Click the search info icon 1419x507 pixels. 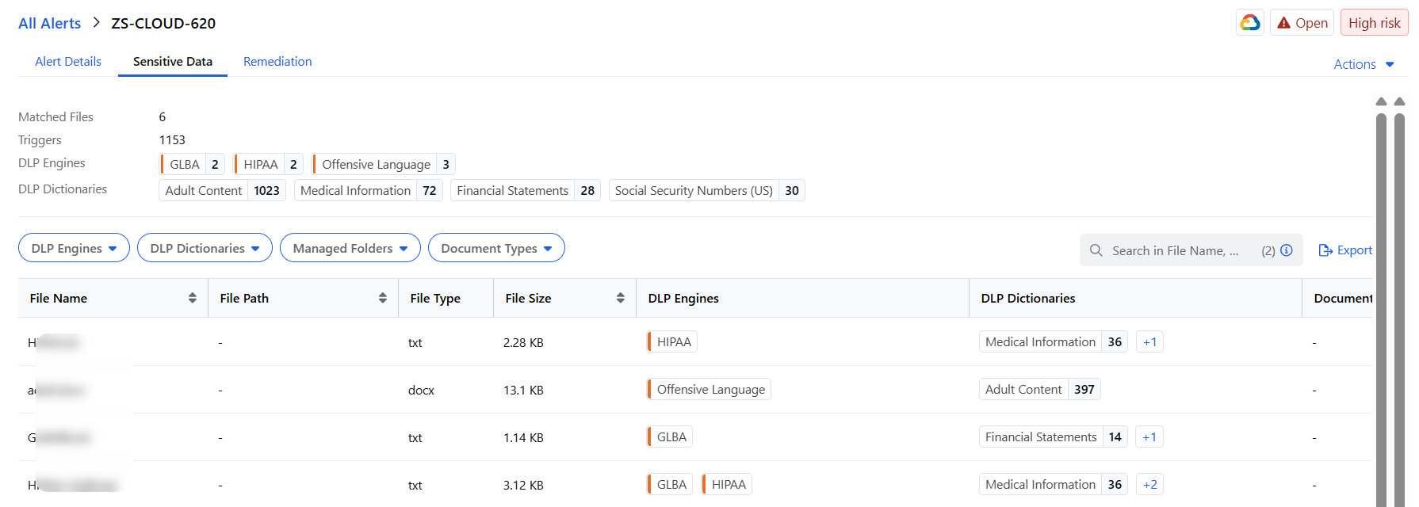click(1287, 250)
